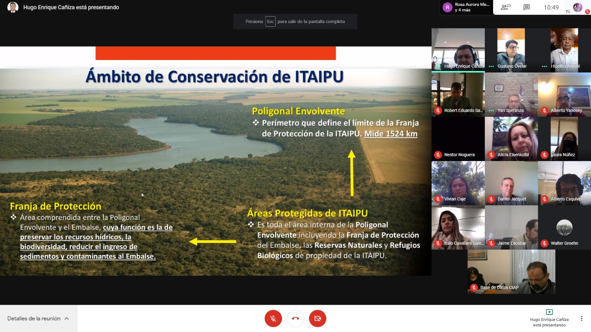This screenshot has width=591, height=332.
Task: Click the muted mic icon for Alberto Yanosky
Action: [x=544, y=111]
